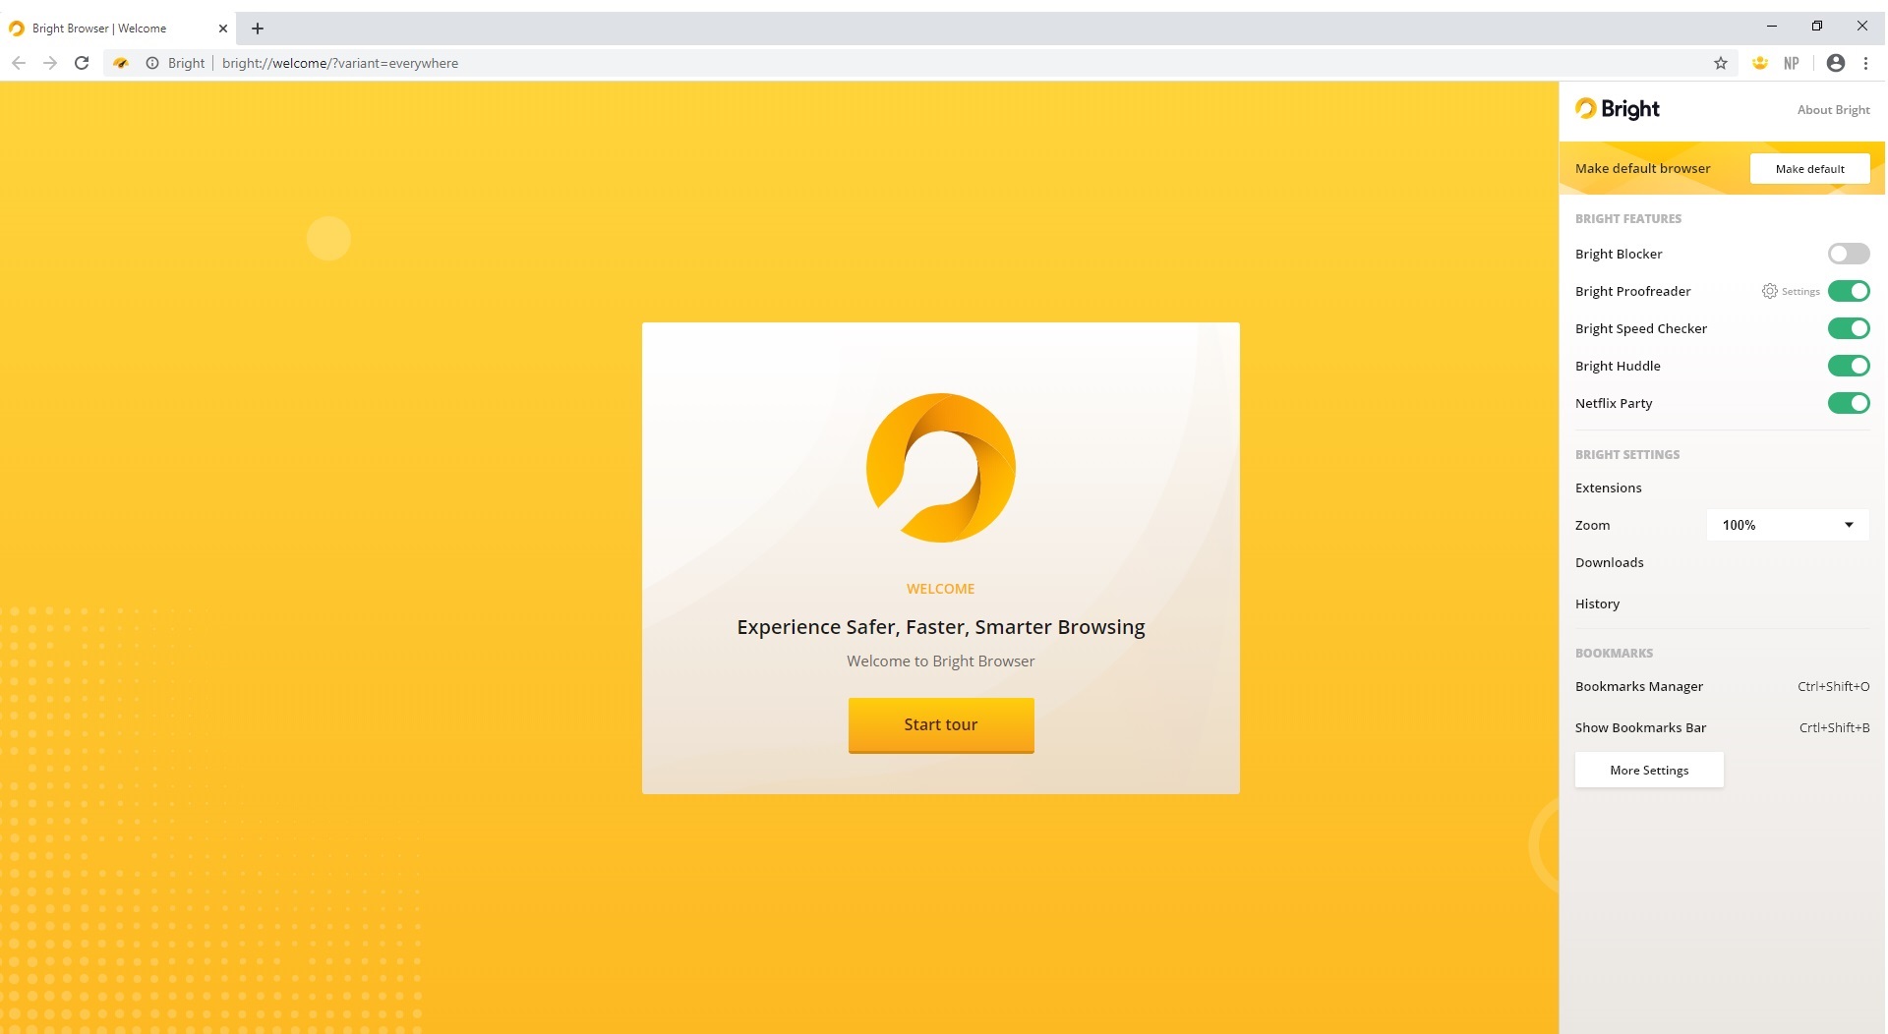Viewport: 1888px width, 1034px height.
Task: Disable the Netflix Party toggle
Action: coord(1849,403)
